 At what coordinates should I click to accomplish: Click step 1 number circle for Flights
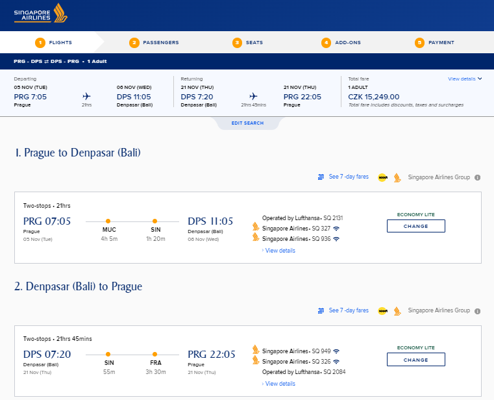pos(40,43)
